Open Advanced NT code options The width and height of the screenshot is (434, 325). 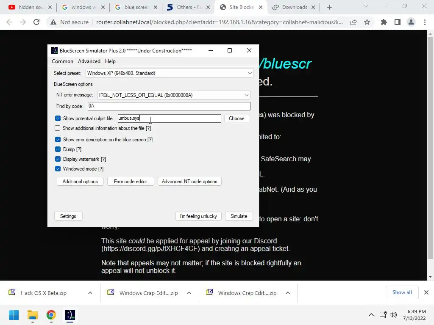189,182
